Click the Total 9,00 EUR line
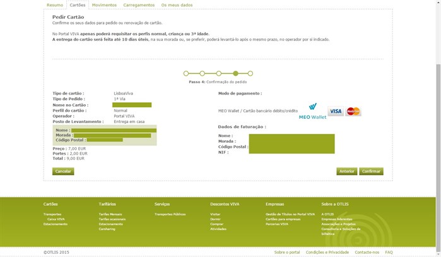441x257 pixels. click(x=68, y=158)
